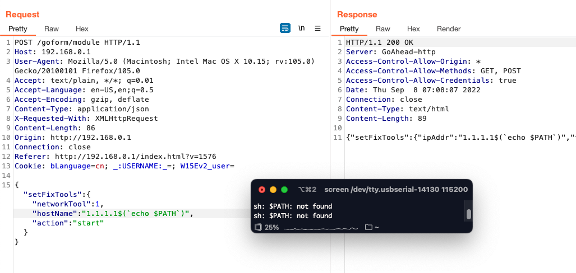The height and width of the screenshot is (273, 576).
Task: Select the Request Pretty tab
Action: (18, 29)
